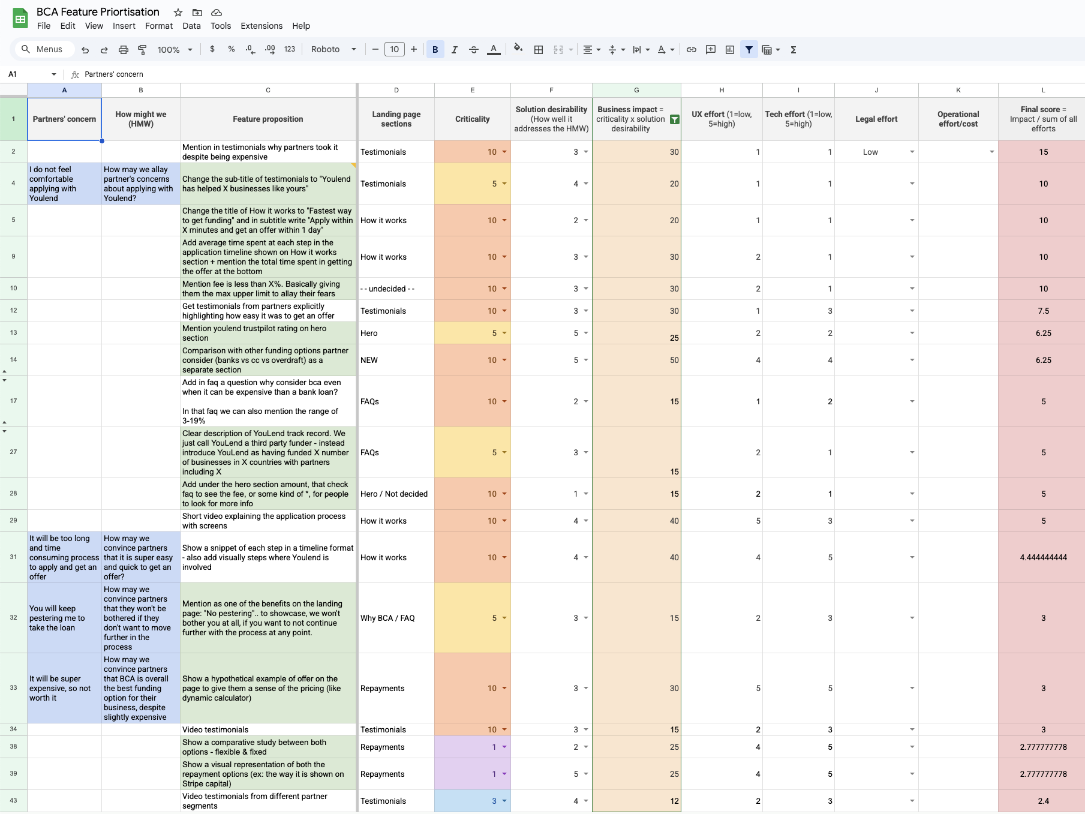Select row 14 header
The image size is (1085, 814).
13,360
